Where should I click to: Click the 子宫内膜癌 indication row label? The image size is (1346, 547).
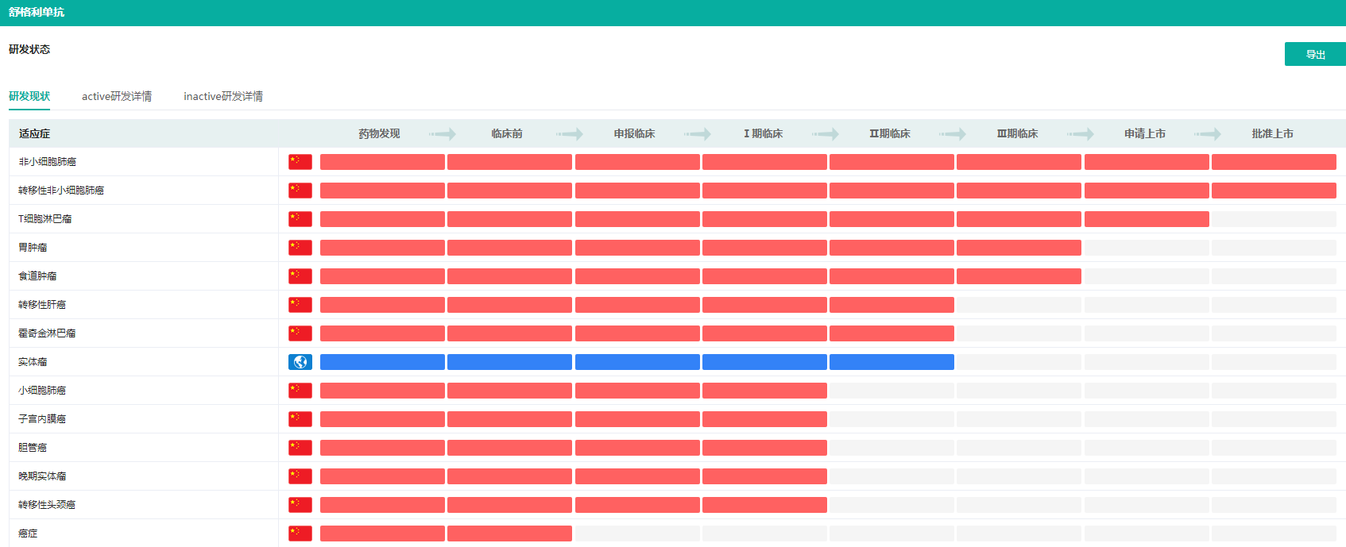tap(42, 419)
